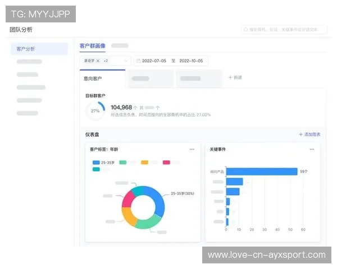Click the green donut chart segment
Image resolution: width=337 pixels, height=269 pixels.
(x=149, y=222)
